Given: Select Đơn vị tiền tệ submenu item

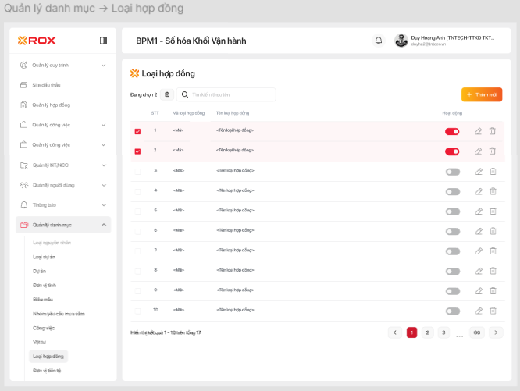Looking at the screenshot, I should pyautogui.click(x=48, y=370).
